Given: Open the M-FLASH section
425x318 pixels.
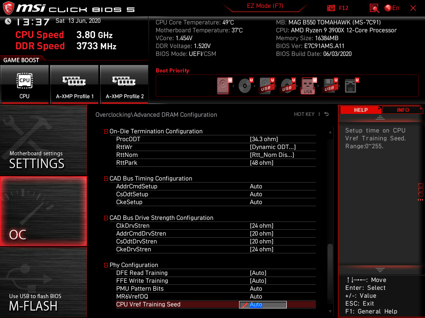Looking at the screenshot, I should [x=43, y=282].
